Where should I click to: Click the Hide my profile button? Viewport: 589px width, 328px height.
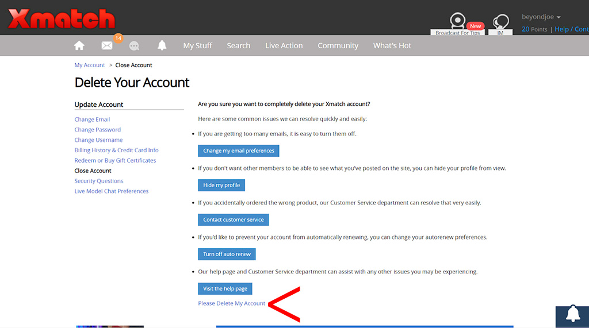(x=221, y=185)
